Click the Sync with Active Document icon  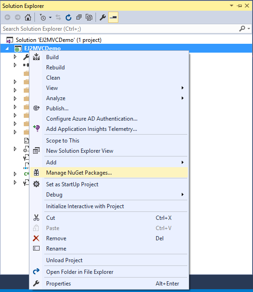(x=58, y=18)
